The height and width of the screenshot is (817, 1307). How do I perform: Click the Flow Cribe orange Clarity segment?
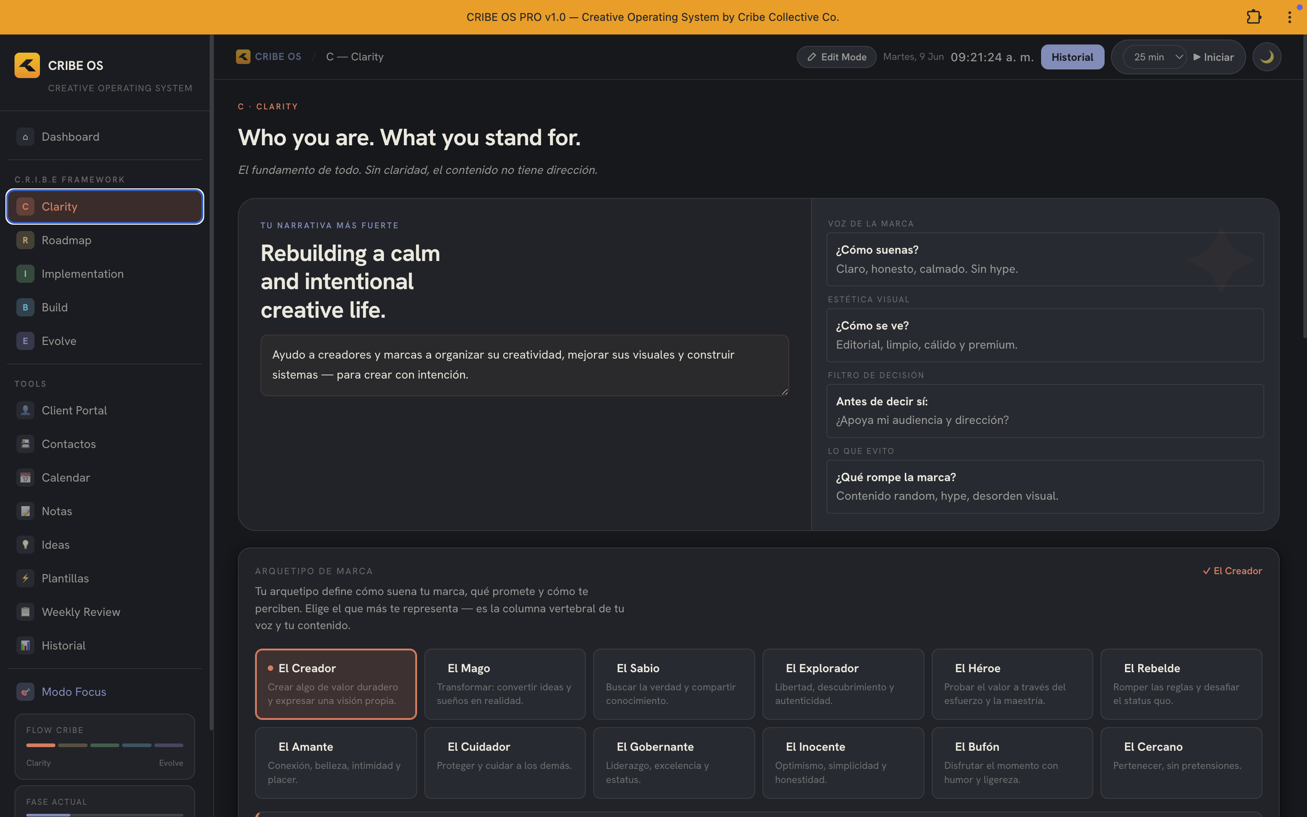tap(40, 745)
